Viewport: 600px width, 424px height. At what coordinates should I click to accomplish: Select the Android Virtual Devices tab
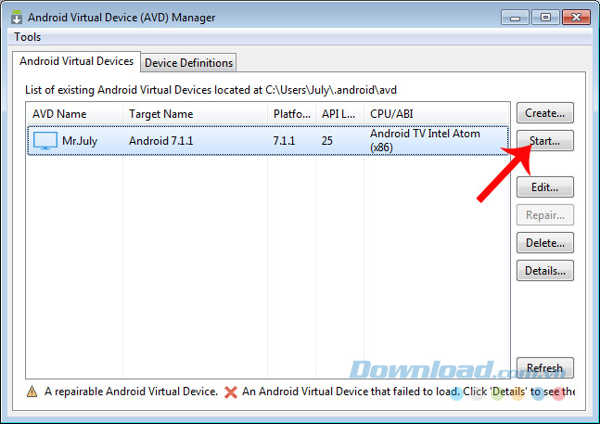(x=77, y=61)
